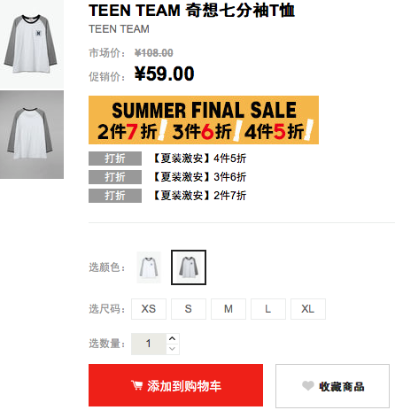395x418 pixels.
Task: View the top front-view product thumbnail
Action: point(32,43)
